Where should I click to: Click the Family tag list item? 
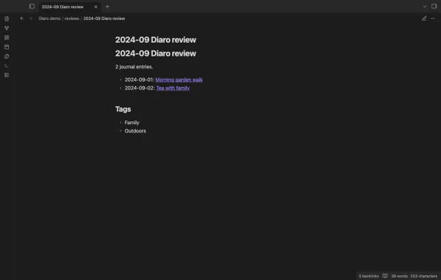(x=132, y=123)
